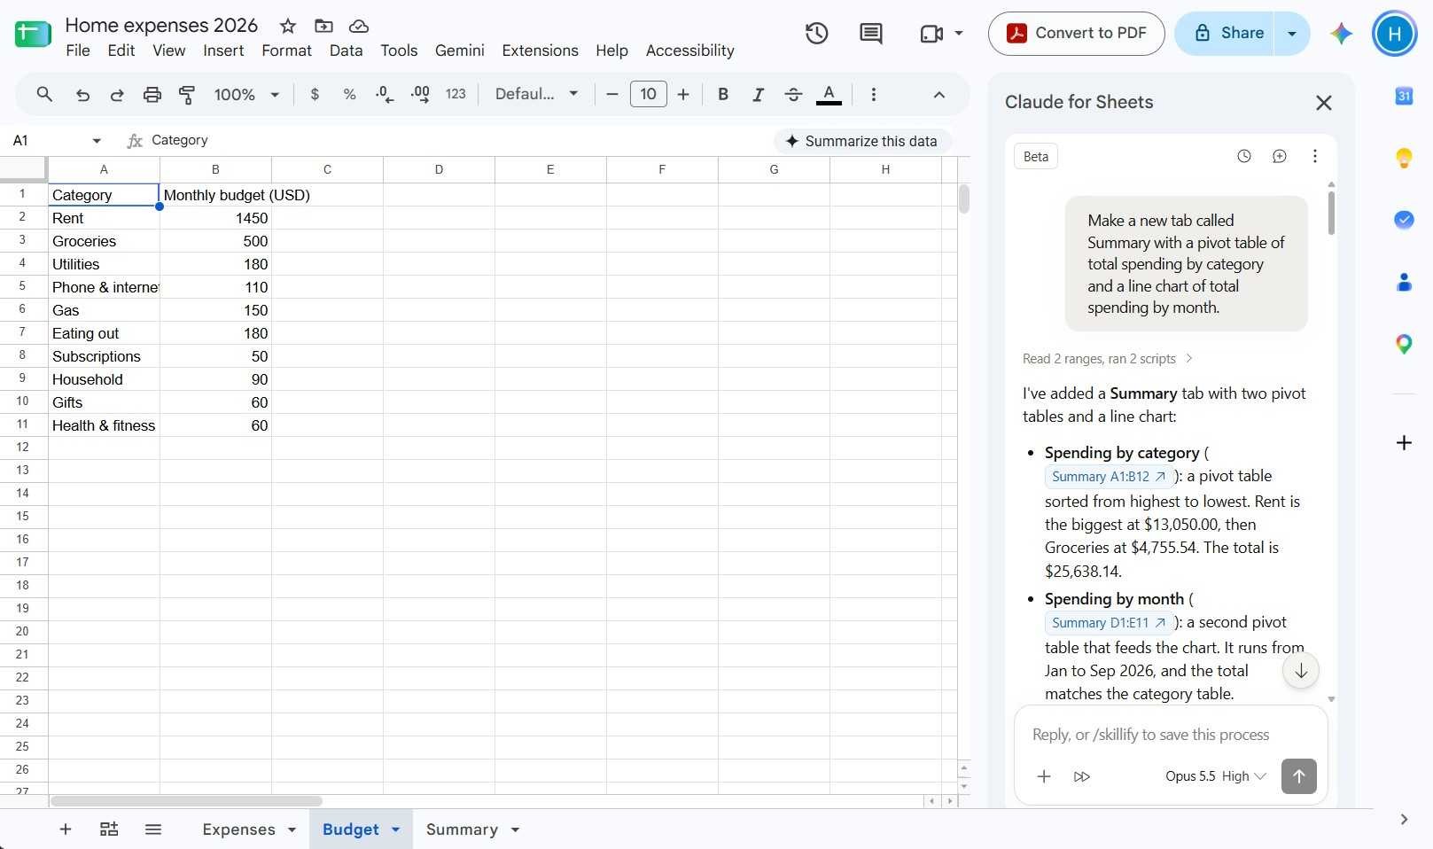
Task: Follow the Summary A1:B12 link
Action: point(1109,477)
